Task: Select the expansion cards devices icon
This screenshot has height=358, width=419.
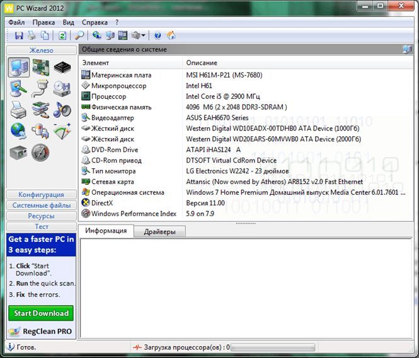Action: pyautogui.click(x=40, y=110)
